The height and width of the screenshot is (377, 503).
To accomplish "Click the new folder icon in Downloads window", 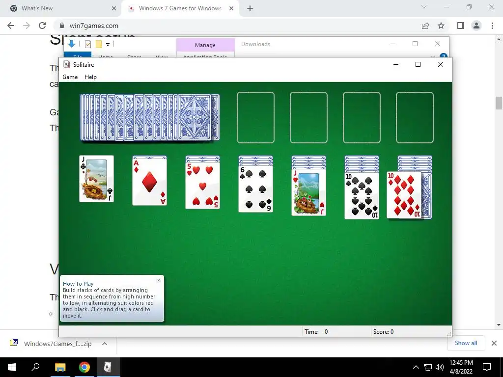I will click(99, 44).
